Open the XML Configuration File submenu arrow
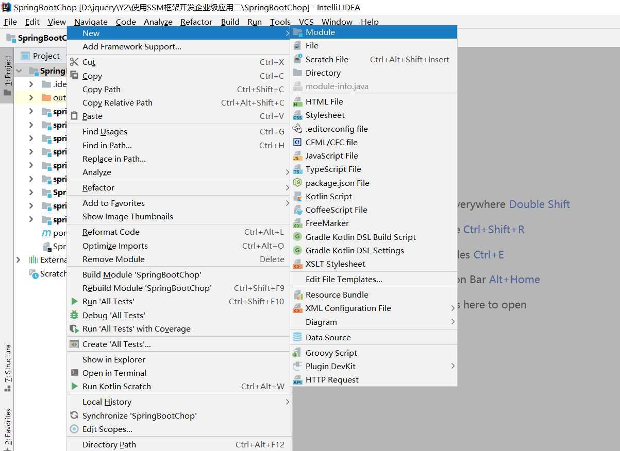Viewport: 620px width, 451px height. point(453,308)
